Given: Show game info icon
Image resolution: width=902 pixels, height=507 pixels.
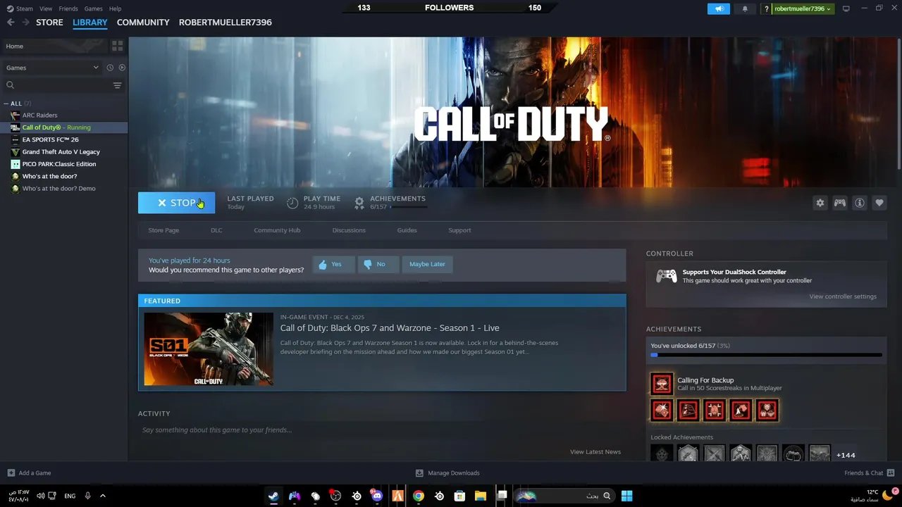Looking at the screenshot, I should pyautogui.click(x=860, y=203).
